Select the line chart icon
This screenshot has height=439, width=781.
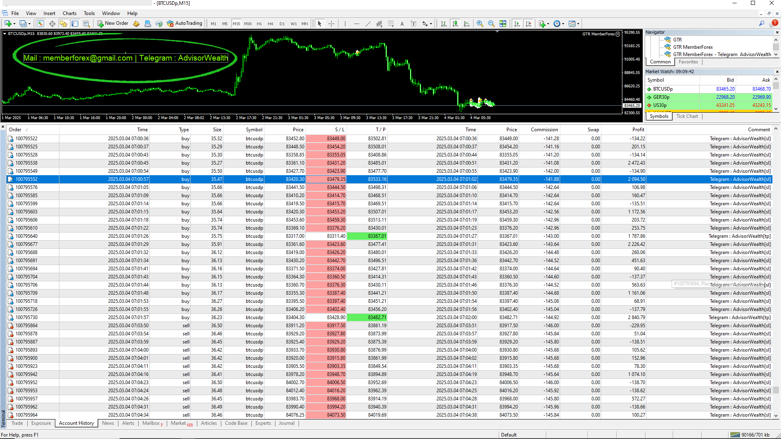click(x=467, y=24)
